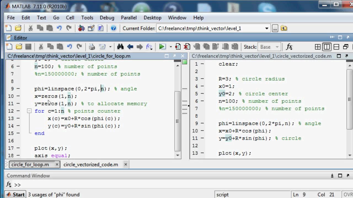The height and width of the screenshot is (198, 353).
Task: Click Set/clear breakpoint icon in Editor toolbar
Action: coord(178,47)
